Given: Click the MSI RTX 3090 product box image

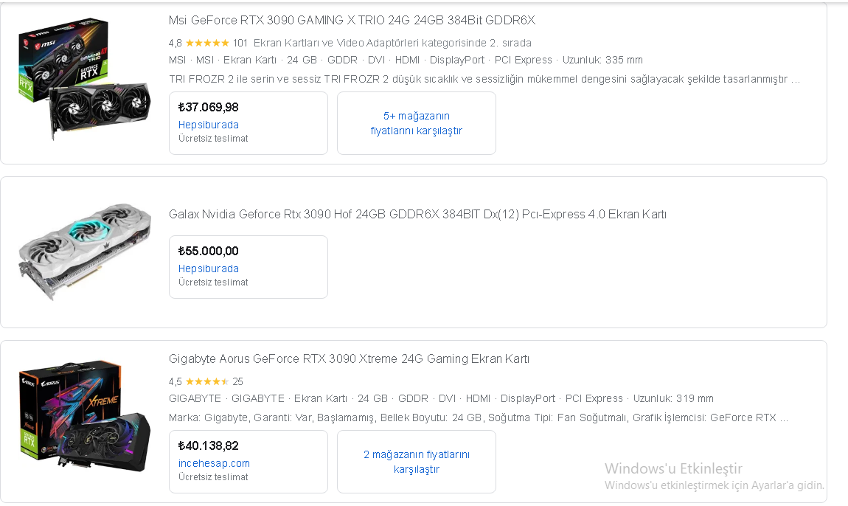Looking at the screenshot, I should (84, 80).
